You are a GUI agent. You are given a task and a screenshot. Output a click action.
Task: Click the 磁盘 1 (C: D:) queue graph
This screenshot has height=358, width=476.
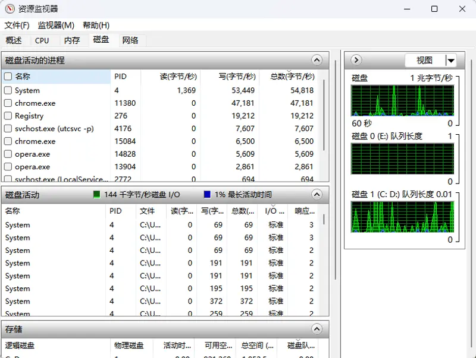[x=402, y=217]
